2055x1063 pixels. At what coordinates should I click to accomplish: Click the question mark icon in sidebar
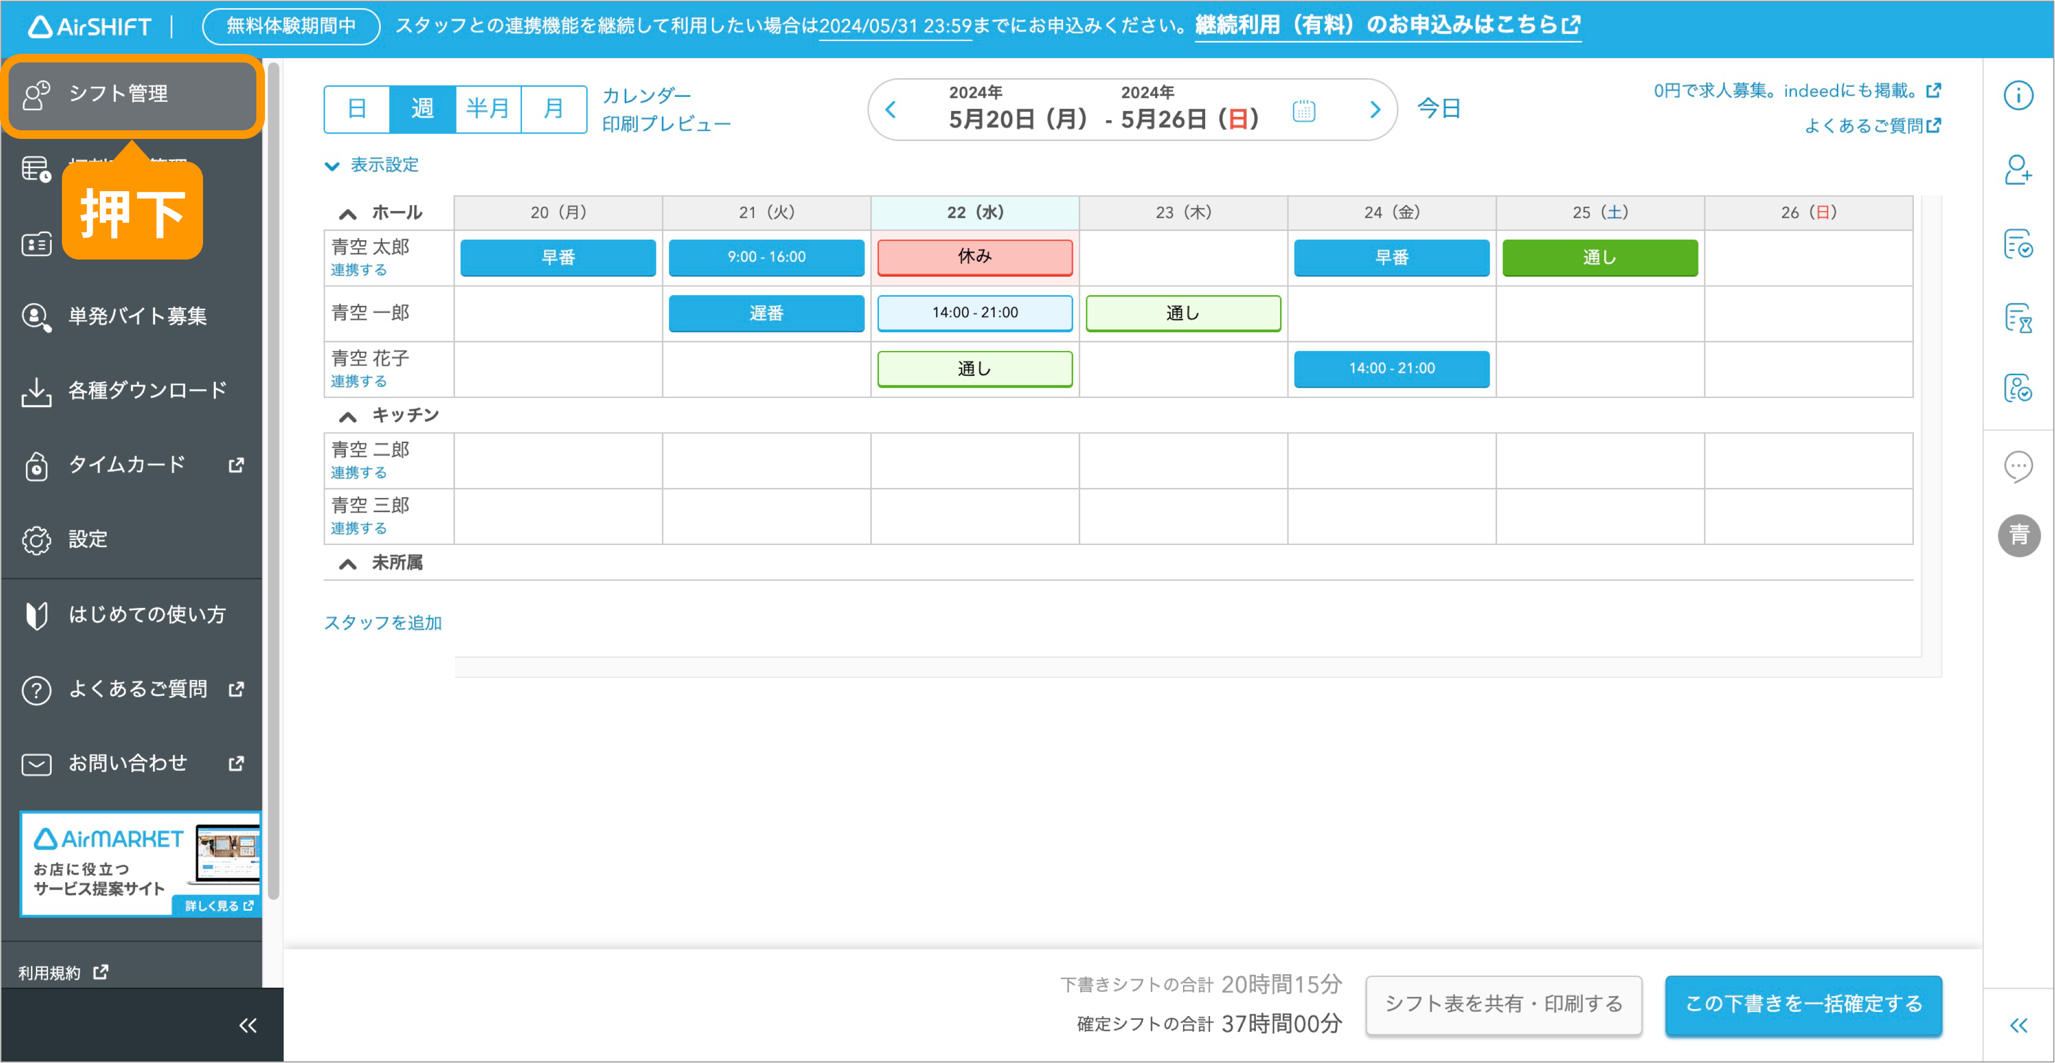point(36,690)
